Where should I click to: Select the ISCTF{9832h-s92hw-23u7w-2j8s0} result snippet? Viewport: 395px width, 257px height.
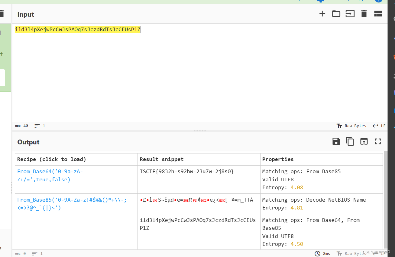point(187,171)
